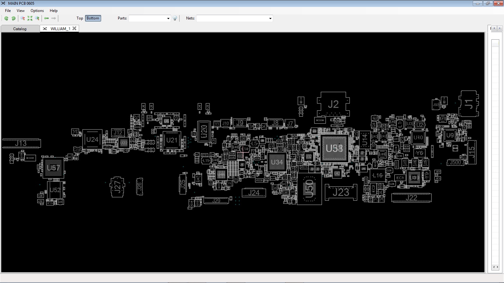The height and width of the screenshot is (283, 504).
Task: Click the zoom out magnifier icon
Action: click(23, 18)
